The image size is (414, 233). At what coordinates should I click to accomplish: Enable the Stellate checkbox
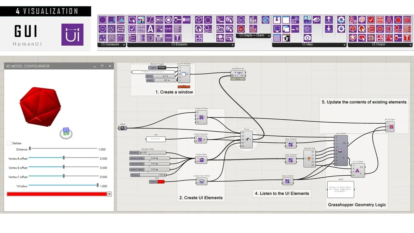9,143
